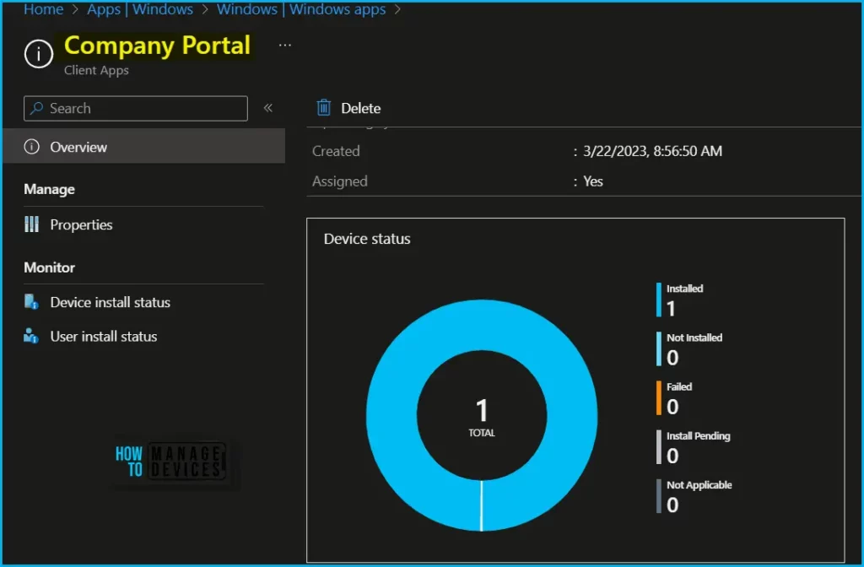Click the blue donut chart ring

pos(391,415)
